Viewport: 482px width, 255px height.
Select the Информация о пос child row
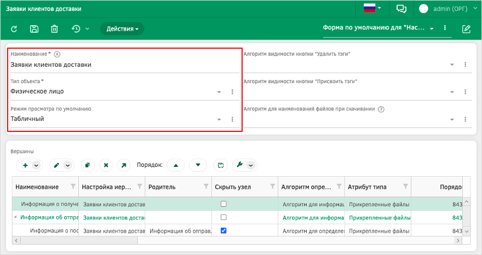click(x=237, y=231)
